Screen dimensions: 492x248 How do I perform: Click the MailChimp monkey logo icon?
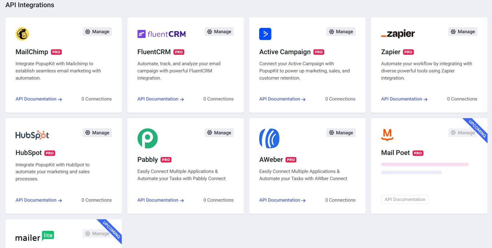pos(22,34)
